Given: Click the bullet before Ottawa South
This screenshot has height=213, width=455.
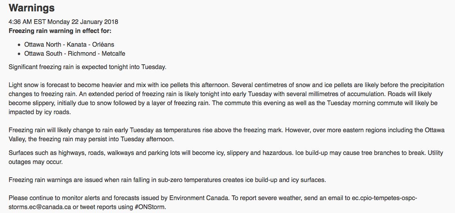Looking at the screenshot, I should (x=19, y=53).
